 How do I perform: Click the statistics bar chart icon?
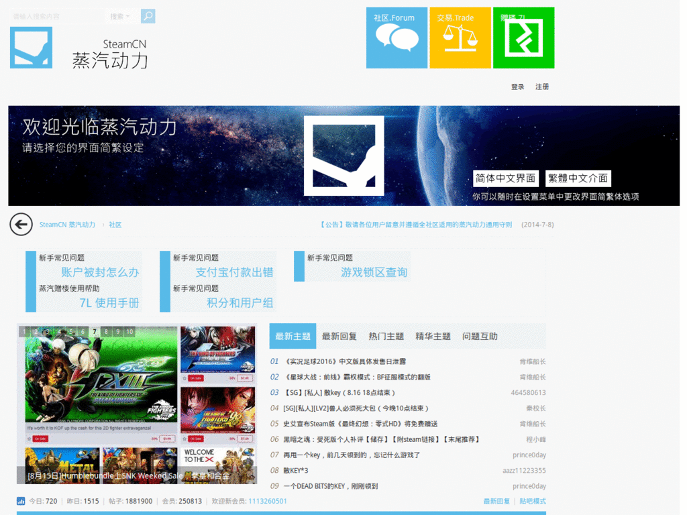tap(21, 501)
